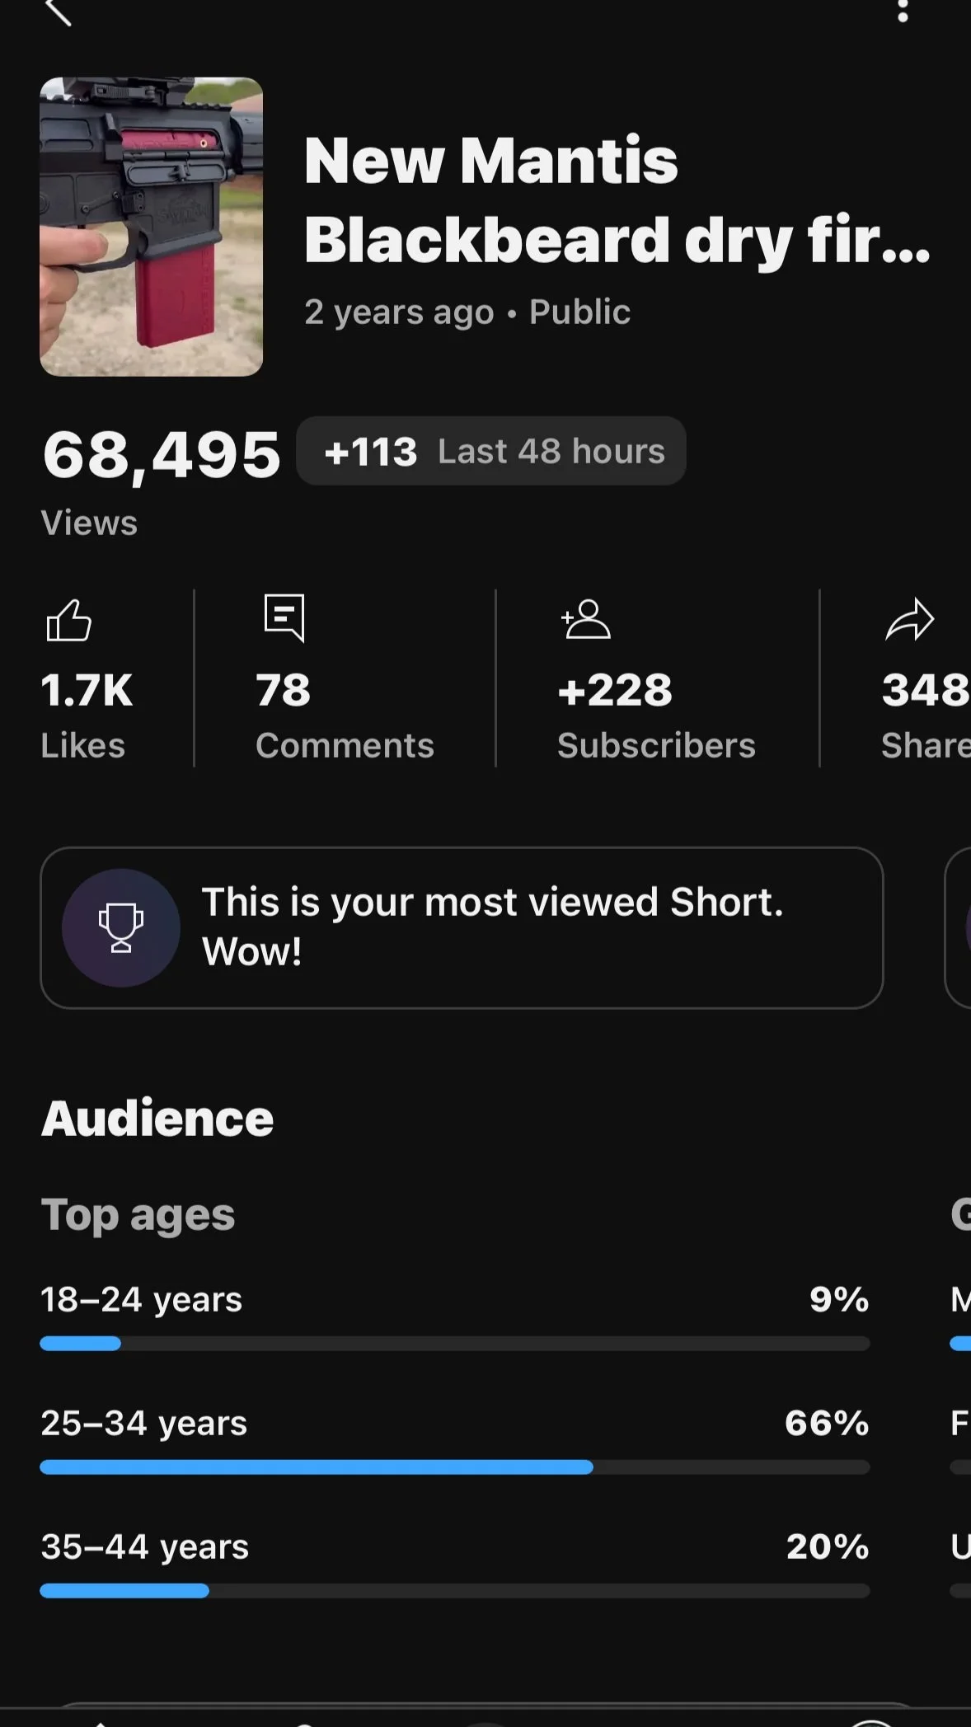The width and height of the screenshot is (971, 1727).
Task: Tap the trophy icon in achievement card
Action: [121, 927]
